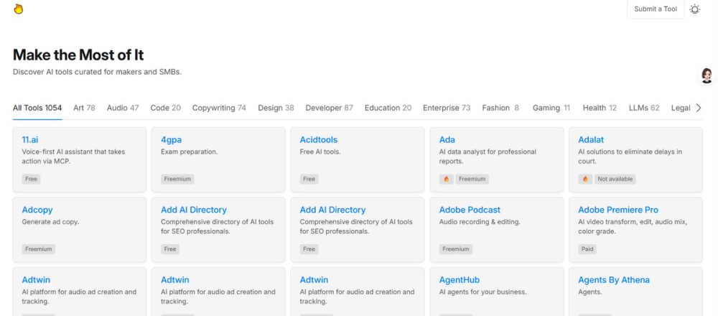The height and width of the screenshot is (316, 718).
Task: Click 'AI solutions to eliminate delays' text
Action: coord(630,156)
